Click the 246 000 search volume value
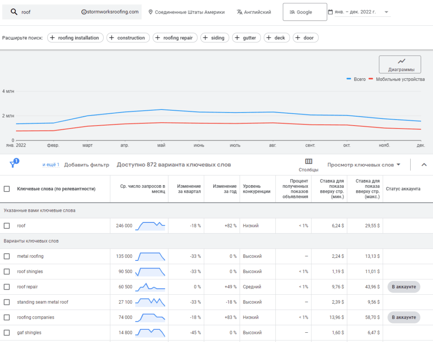This screenshot has width=433, height=342. [x=124, y=226]
